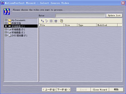Close the MotionPerfect Wizard window

click(123, 3)
